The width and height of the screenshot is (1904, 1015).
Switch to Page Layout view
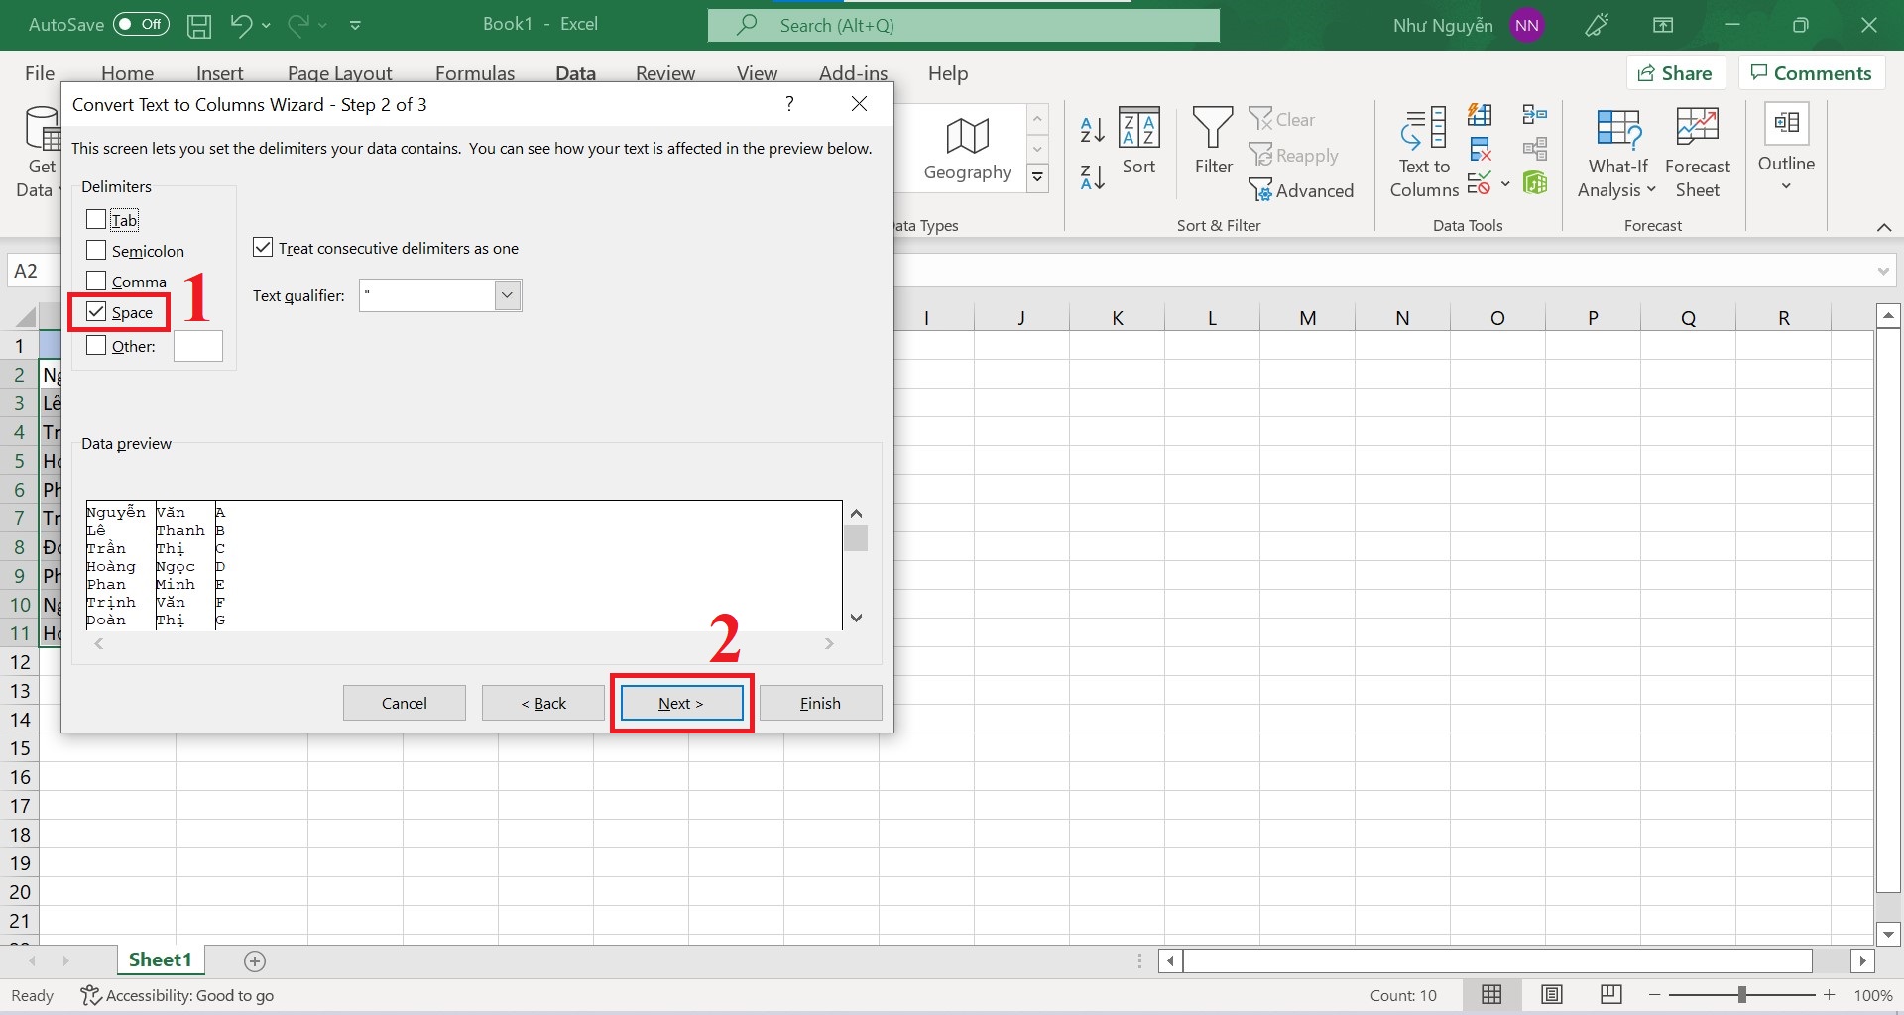point(1552,994)
